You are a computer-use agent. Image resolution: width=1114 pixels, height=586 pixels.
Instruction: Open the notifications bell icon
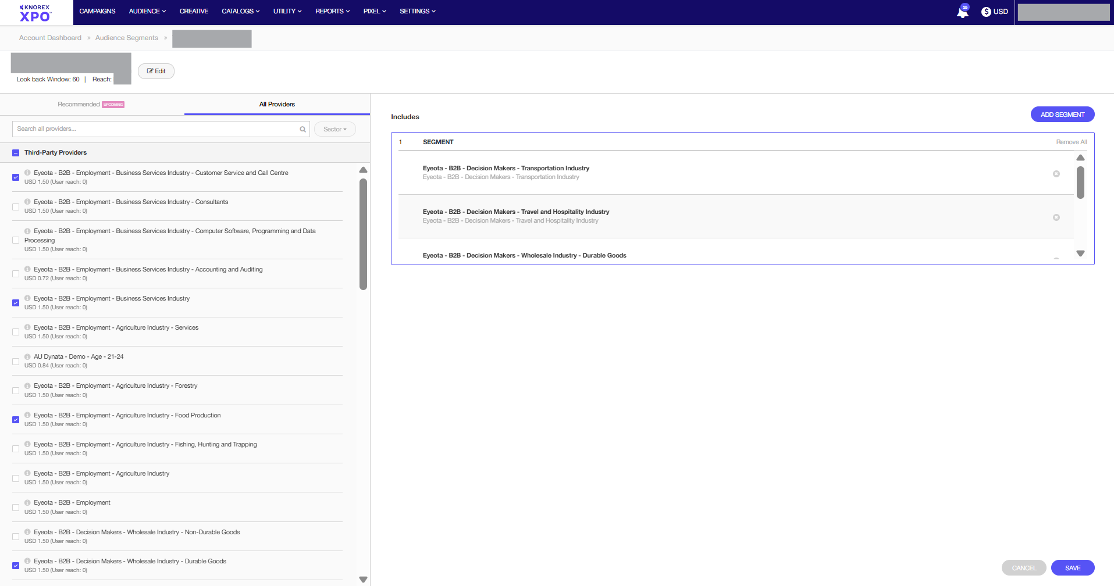tap(962, 13)
